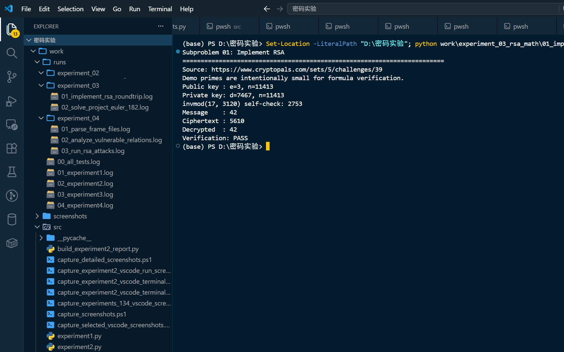Open the Testing beaker icon
Screen dimensions: 564x352
[x=12, y=172]
